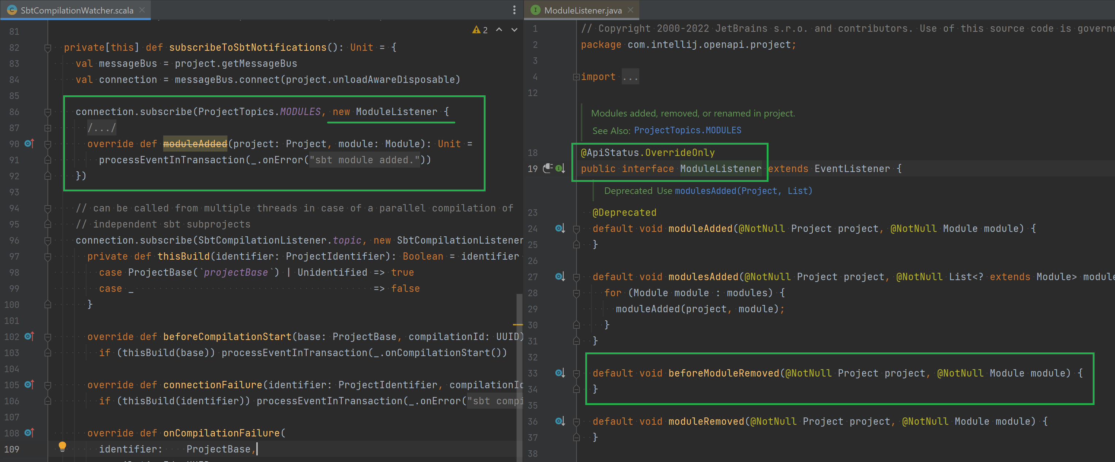Click the struck-through moduleAdded method name
The height and width of the screenshot is (462, 1115).
[195, 144]
